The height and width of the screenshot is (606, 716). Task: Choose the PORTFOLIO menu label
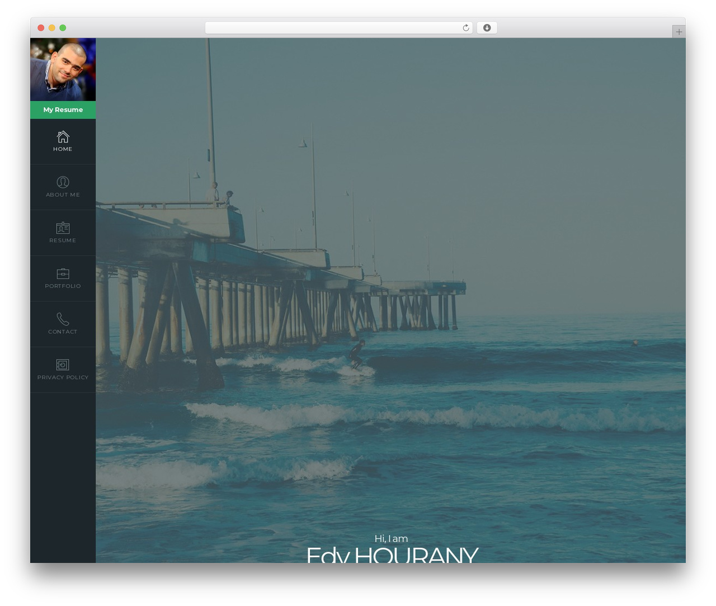(63, 286)
